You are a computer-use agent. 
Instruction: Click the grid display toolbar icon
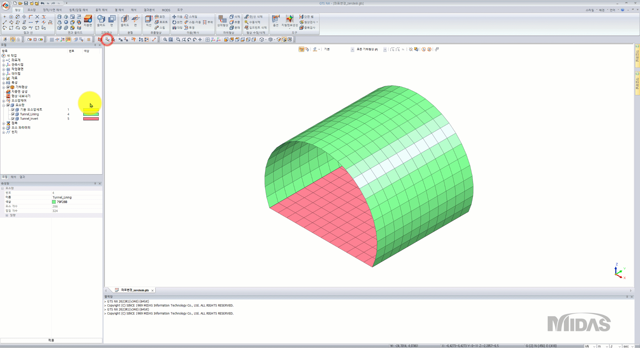pyautogui.click(x=52, y=39)
